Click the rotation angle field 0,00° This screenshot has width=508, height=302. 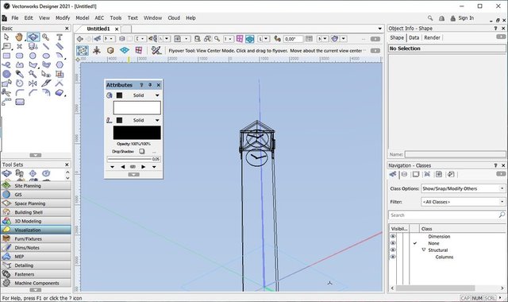[293, 39]
